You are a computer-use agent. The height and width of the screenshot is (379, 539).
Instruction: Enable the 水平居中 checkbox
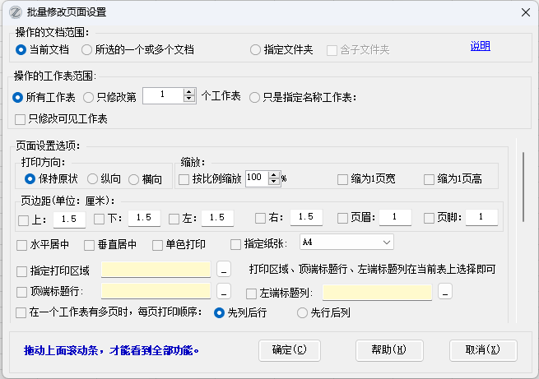pyautogui.click(x=22, y=244)
